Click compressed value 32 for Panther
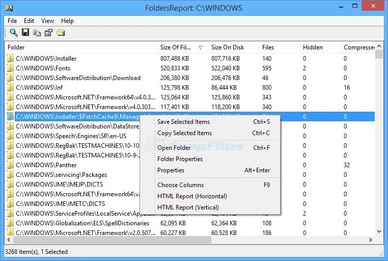 347,165
